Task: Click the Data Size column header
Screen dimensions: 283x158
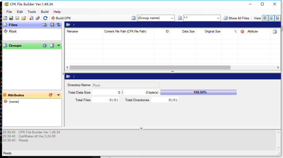Action: (x=183, y=31)
